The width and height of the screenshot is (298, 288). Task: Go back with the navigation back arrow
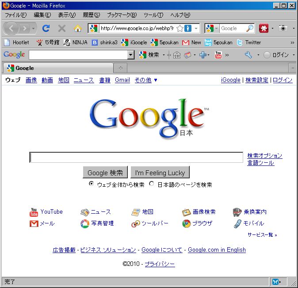tap(11, 28)
